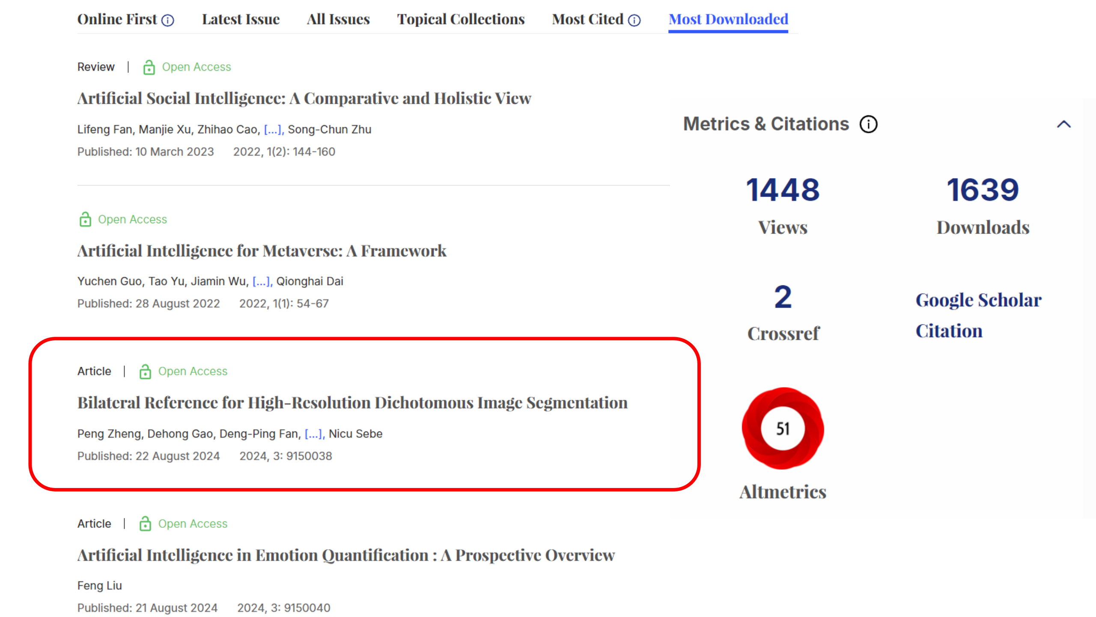Select the Most Downloaded tab
Screen dimensions: 1096x617
tap(728, 19)
